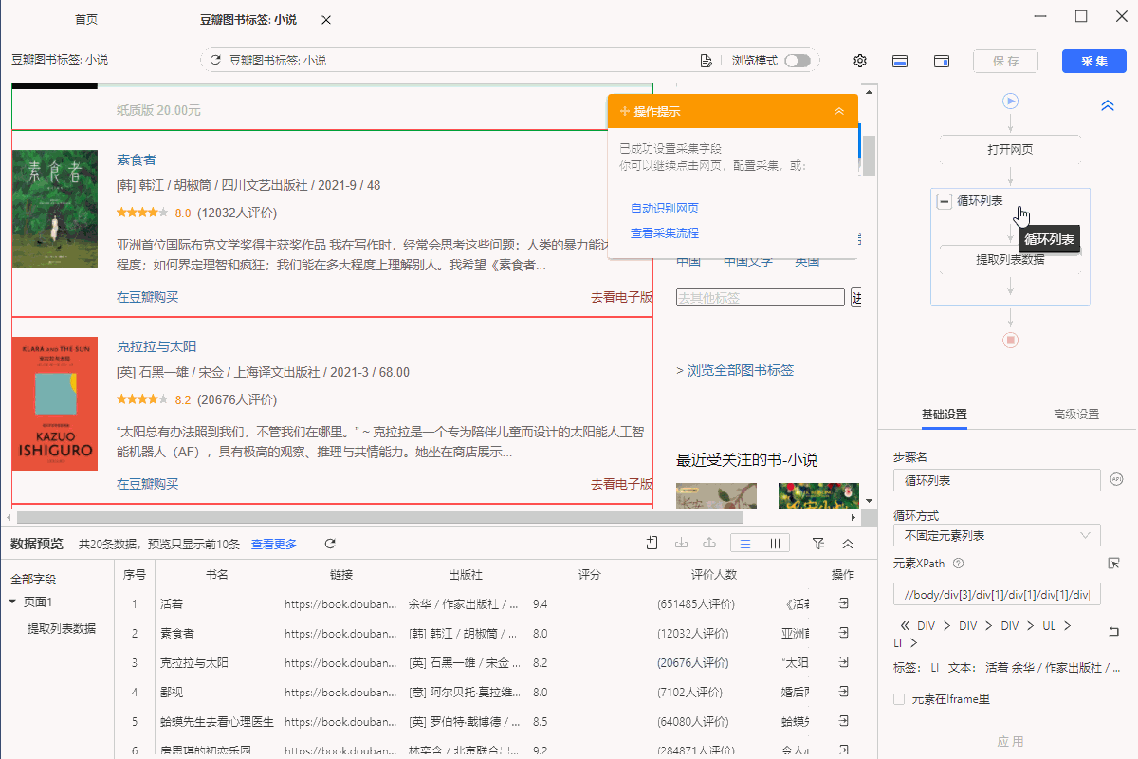The image size is (1138, 759).
Task: Select the 提取列表数据 flow step
Action: (x=1010, y=259)
